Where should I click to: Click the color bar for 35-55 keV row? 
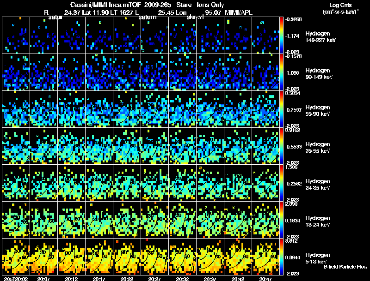(281, 146)
